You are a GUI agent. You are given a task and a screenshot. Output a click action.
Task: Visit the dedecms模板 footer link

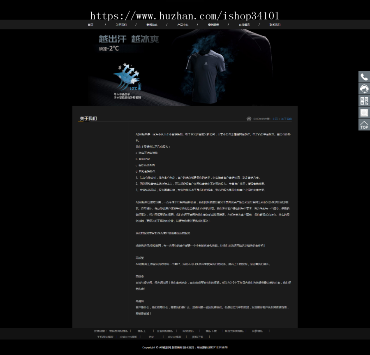pyautogui.click(x=128, y=337)
